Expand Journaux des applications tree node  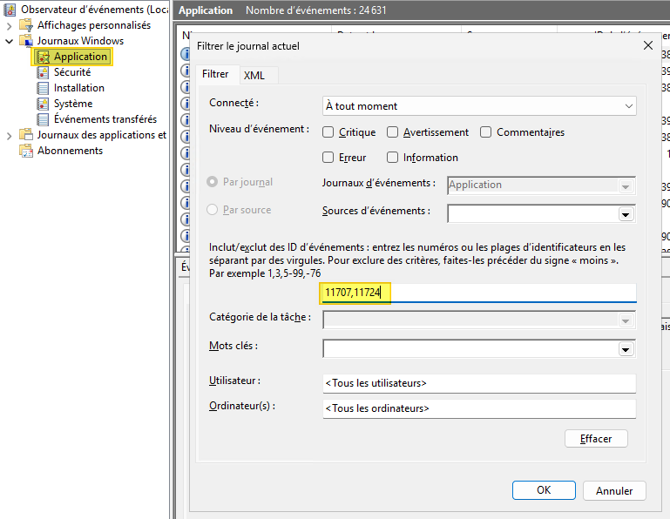tap(10, 135)
